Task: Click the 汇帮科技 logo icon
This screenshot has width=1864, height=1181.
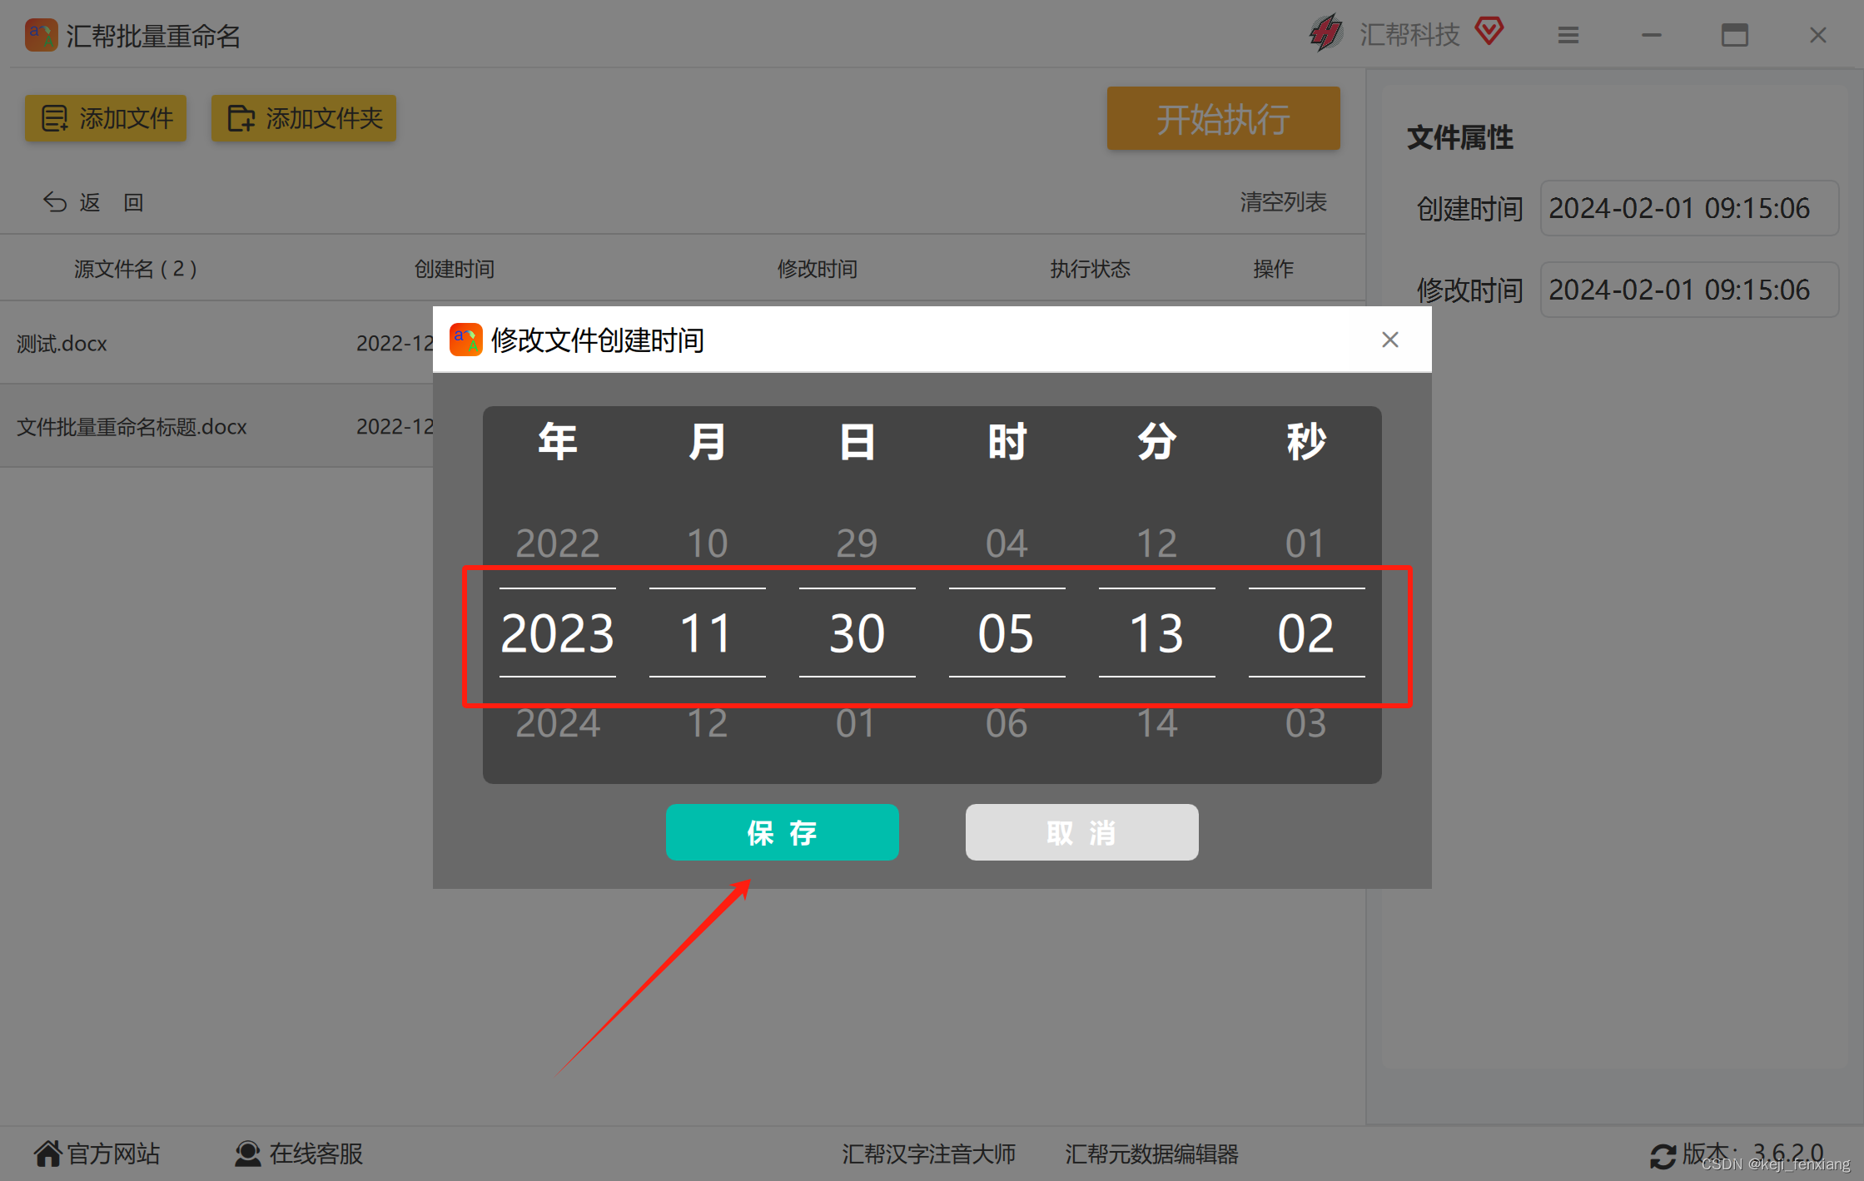Action: click(x=1326, y=34)
